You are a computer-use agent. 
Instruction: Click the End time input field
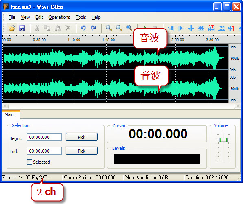(x=44, y=151)
